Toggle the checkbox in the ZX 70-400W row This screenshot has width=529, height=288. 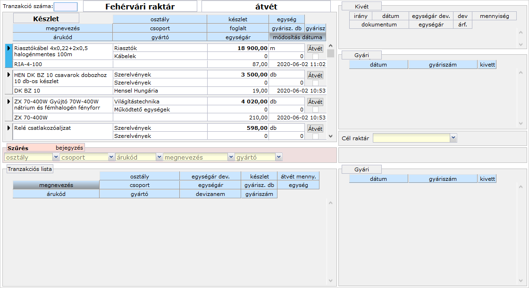pos(315,110)
